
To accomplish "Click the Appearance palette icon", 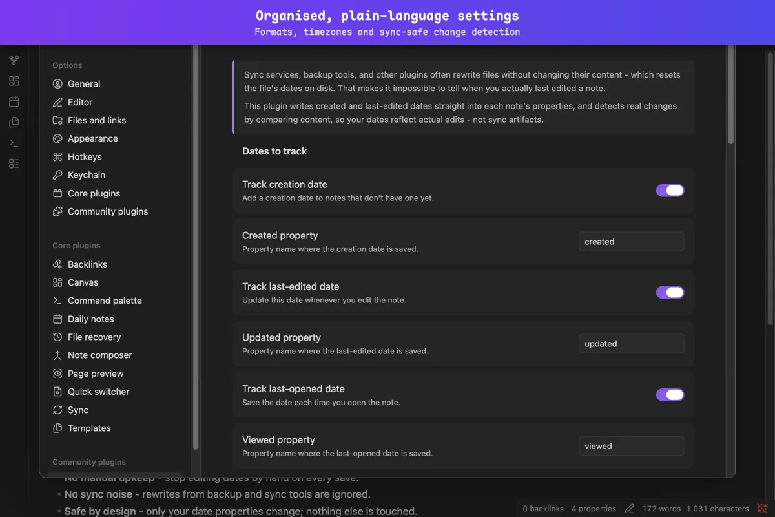I will pyautogui.click(x=57, y=138).
